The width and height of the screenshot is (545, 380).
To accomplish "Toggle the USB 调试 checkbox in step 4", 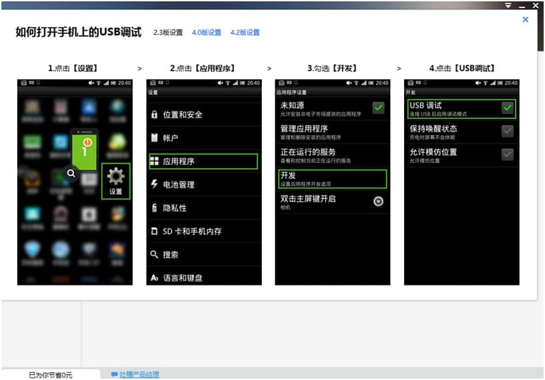I will [507, 108].
